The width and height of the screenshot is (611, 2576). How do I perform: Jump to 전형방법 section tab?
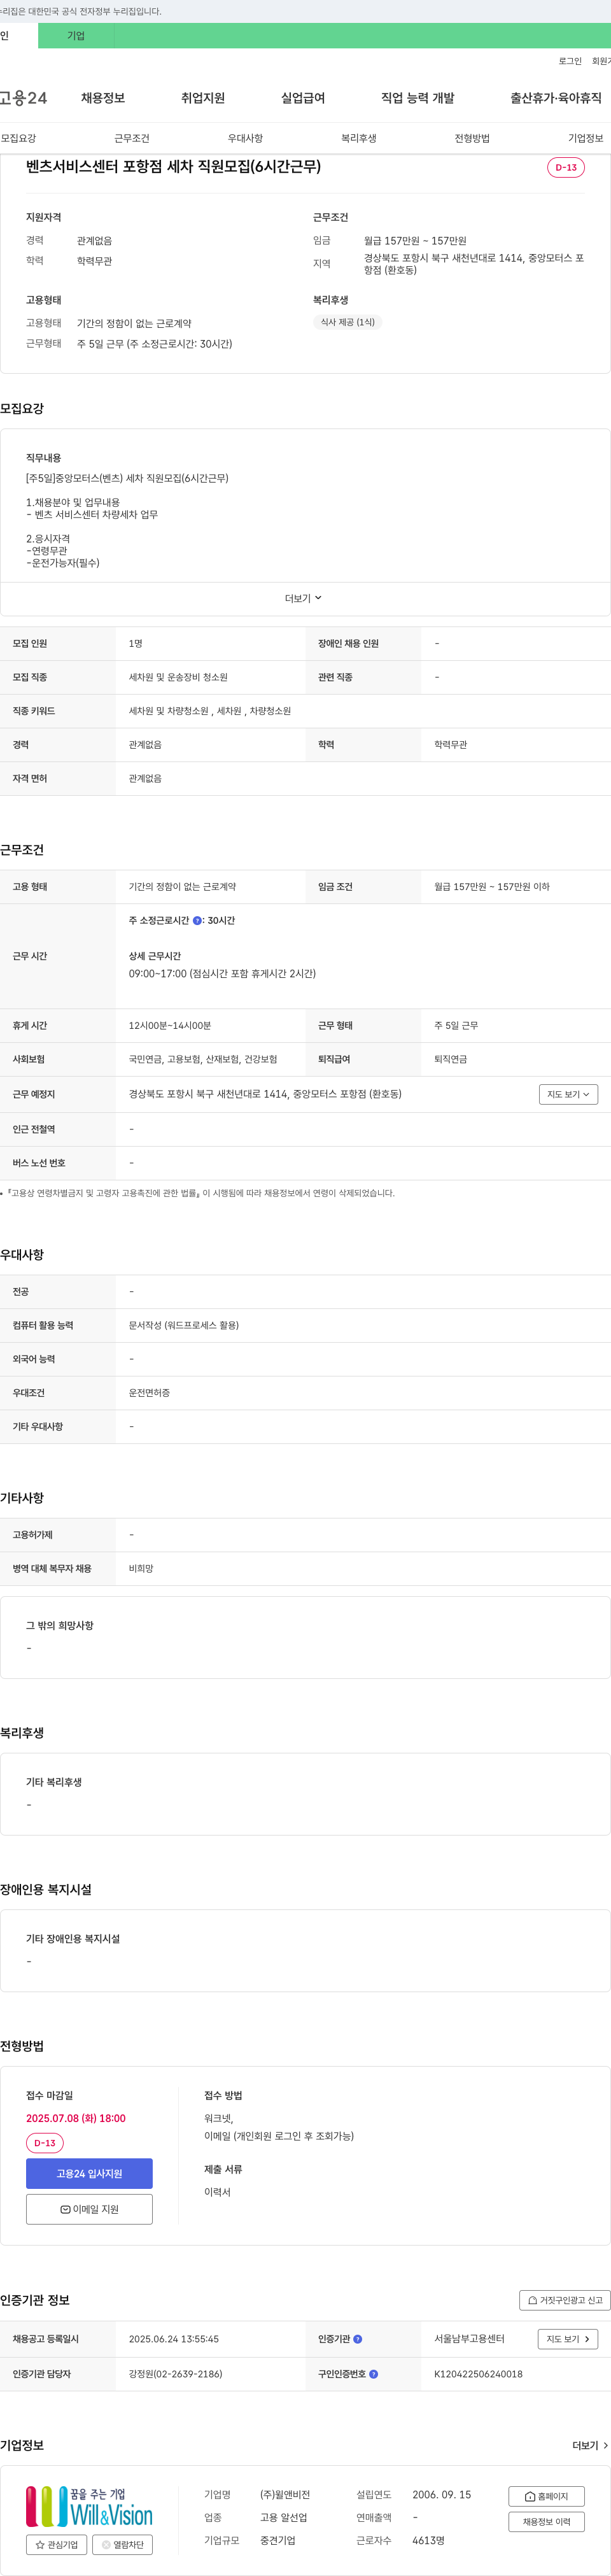pos(472,138)
